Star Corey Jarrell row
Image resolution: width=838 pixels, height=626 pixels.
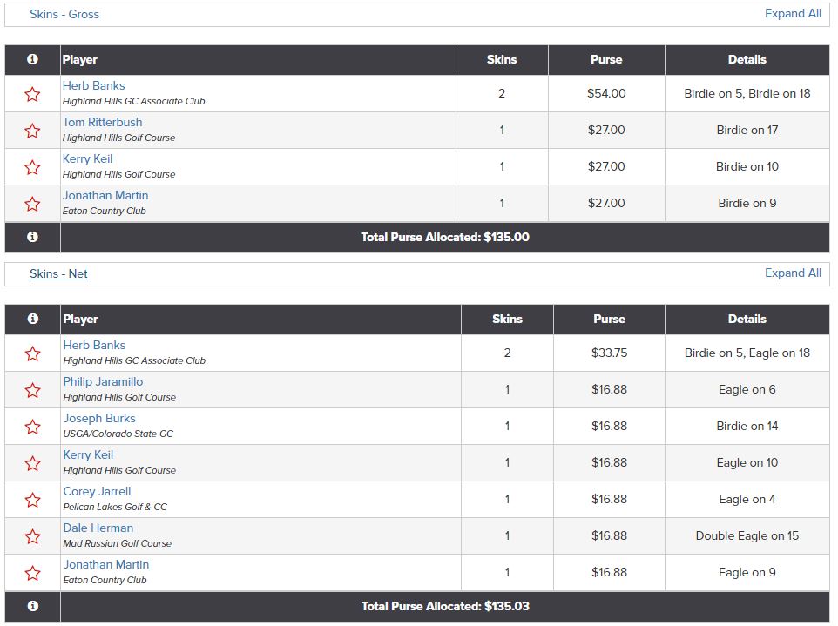[x=32, y=500]
